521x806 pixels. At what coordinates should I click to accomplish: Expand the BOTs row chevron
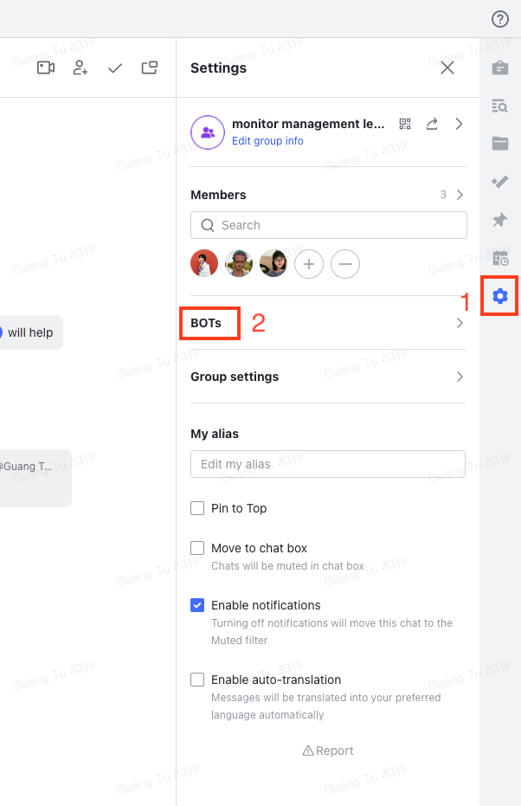click(460, 323)
